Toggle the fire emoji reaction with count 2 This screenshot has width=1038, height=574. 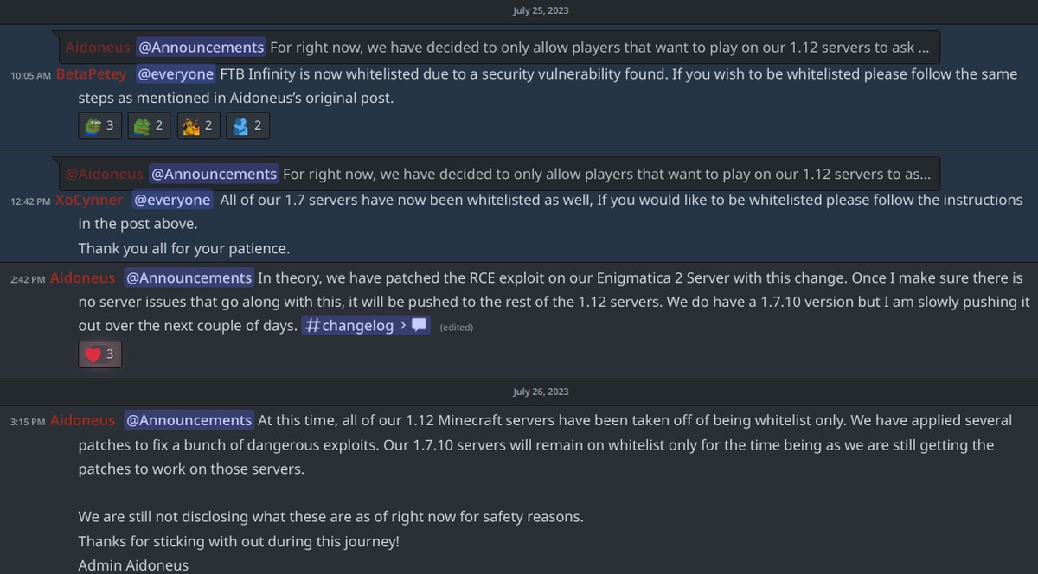198,126
